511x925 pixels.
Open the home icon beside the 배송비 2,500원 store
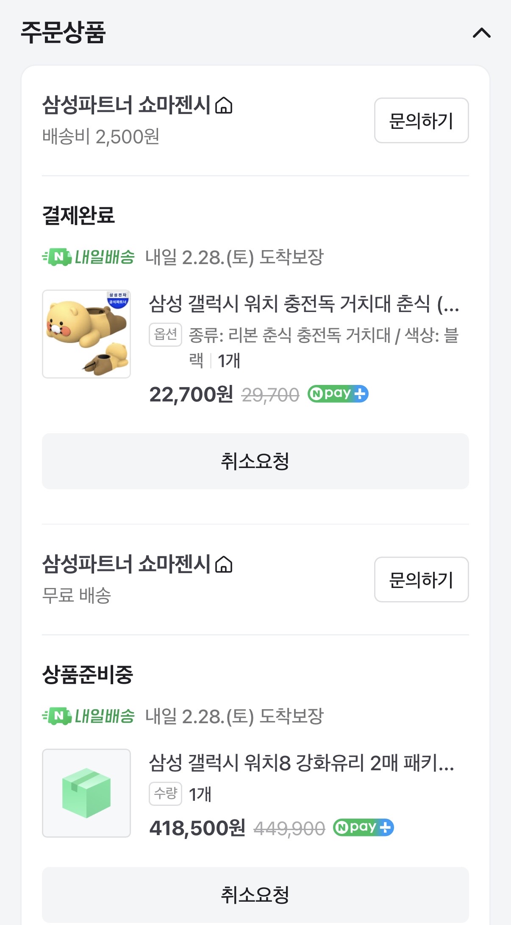pyautogui.click(x=224, y=106)
